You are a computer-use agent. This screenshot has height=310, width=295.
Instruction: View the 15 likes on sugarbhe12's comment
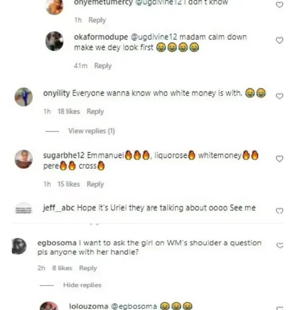[x=69, y=184]
